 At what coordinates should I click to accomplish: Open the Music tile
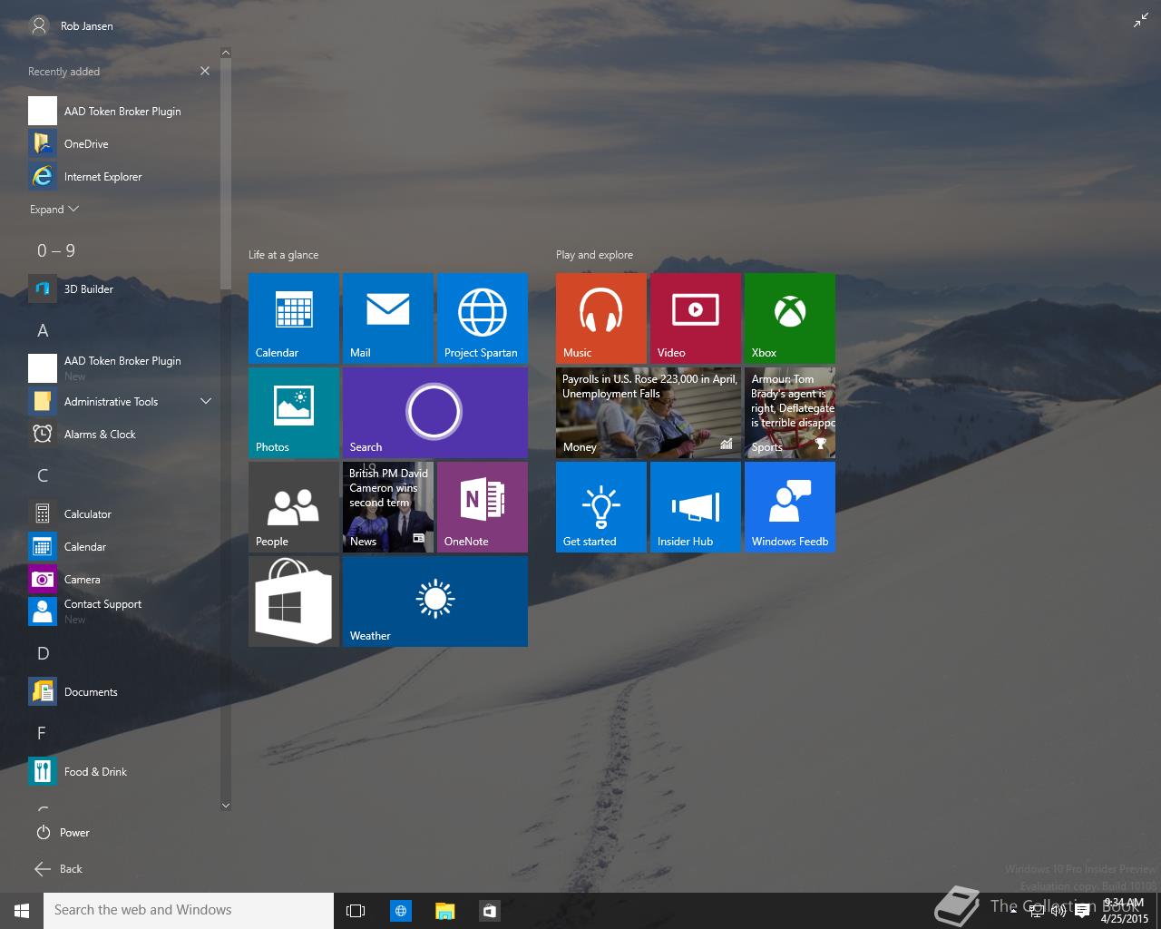pos(601,318)
